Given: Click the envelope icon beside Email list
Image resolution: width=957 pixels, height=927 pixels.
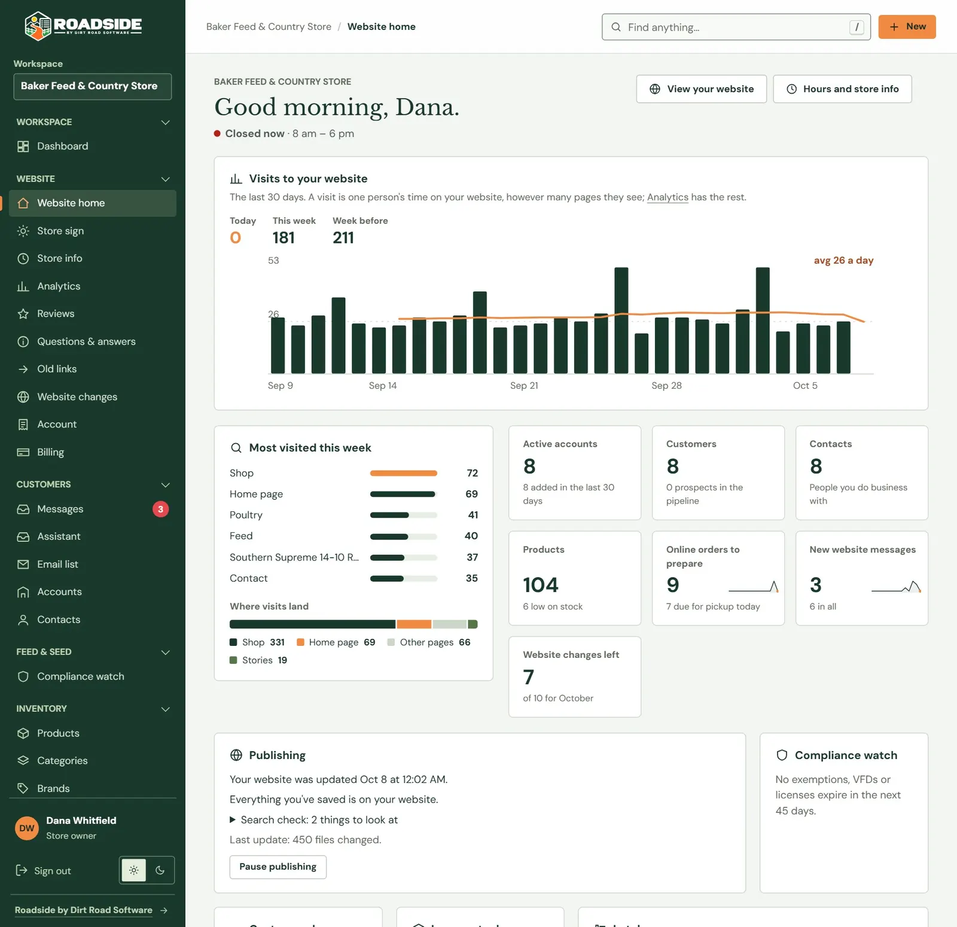Looking at the screenshot, I should (x=23, y=565).
